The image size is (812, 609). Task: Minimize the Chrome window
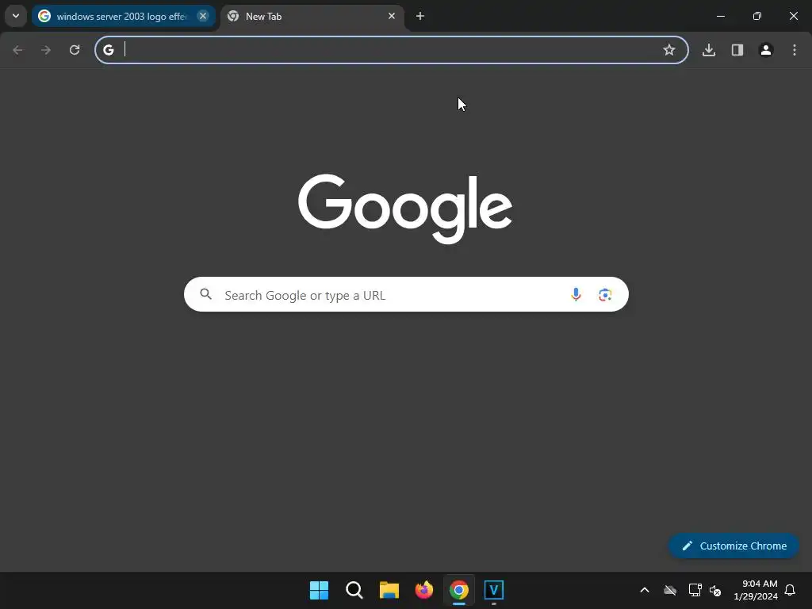coord(721,16)
